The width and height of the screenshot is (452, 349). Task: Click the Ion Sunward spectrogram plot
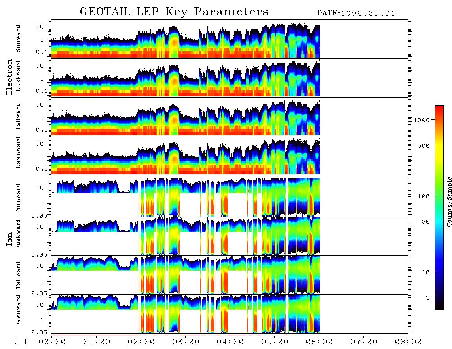pos(230,198)
